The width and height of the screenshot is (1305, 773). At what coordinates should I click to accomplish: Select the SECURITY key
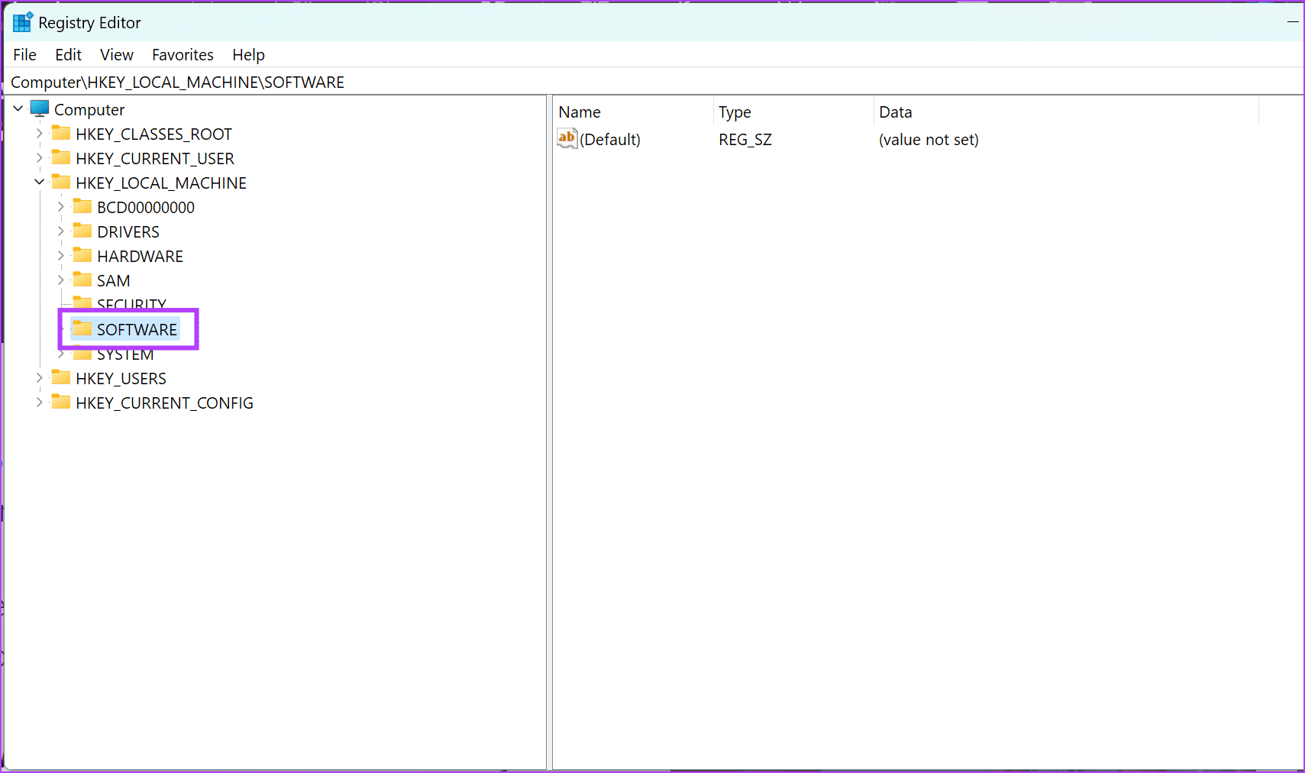tap(131, 304)
